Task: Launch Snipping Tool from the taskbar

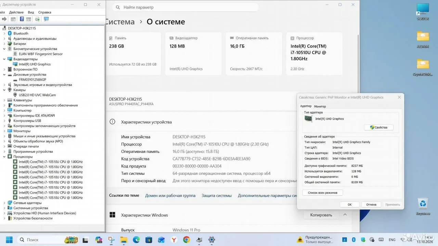Action: tap(111, 239)
